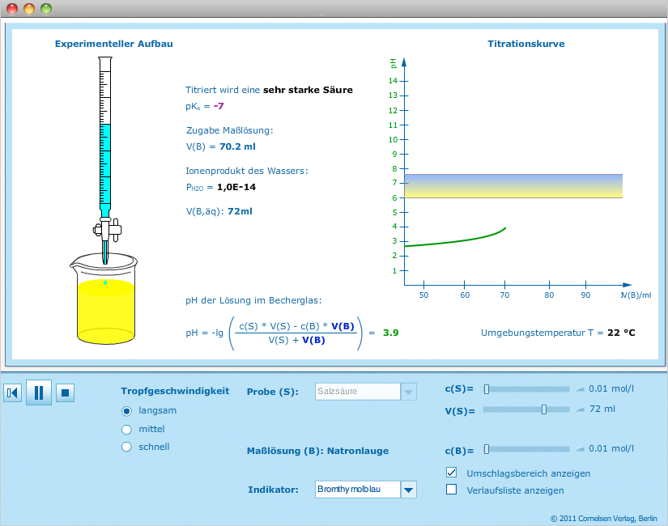Open the Indikator dropdown arrow
668x526 pixels.
point(409,490)
